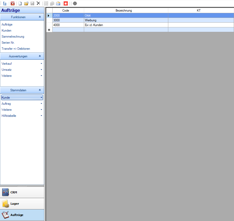Click the Aufträge clipboard icon
The height and width of the screenshot is (221, 234).
5,215
